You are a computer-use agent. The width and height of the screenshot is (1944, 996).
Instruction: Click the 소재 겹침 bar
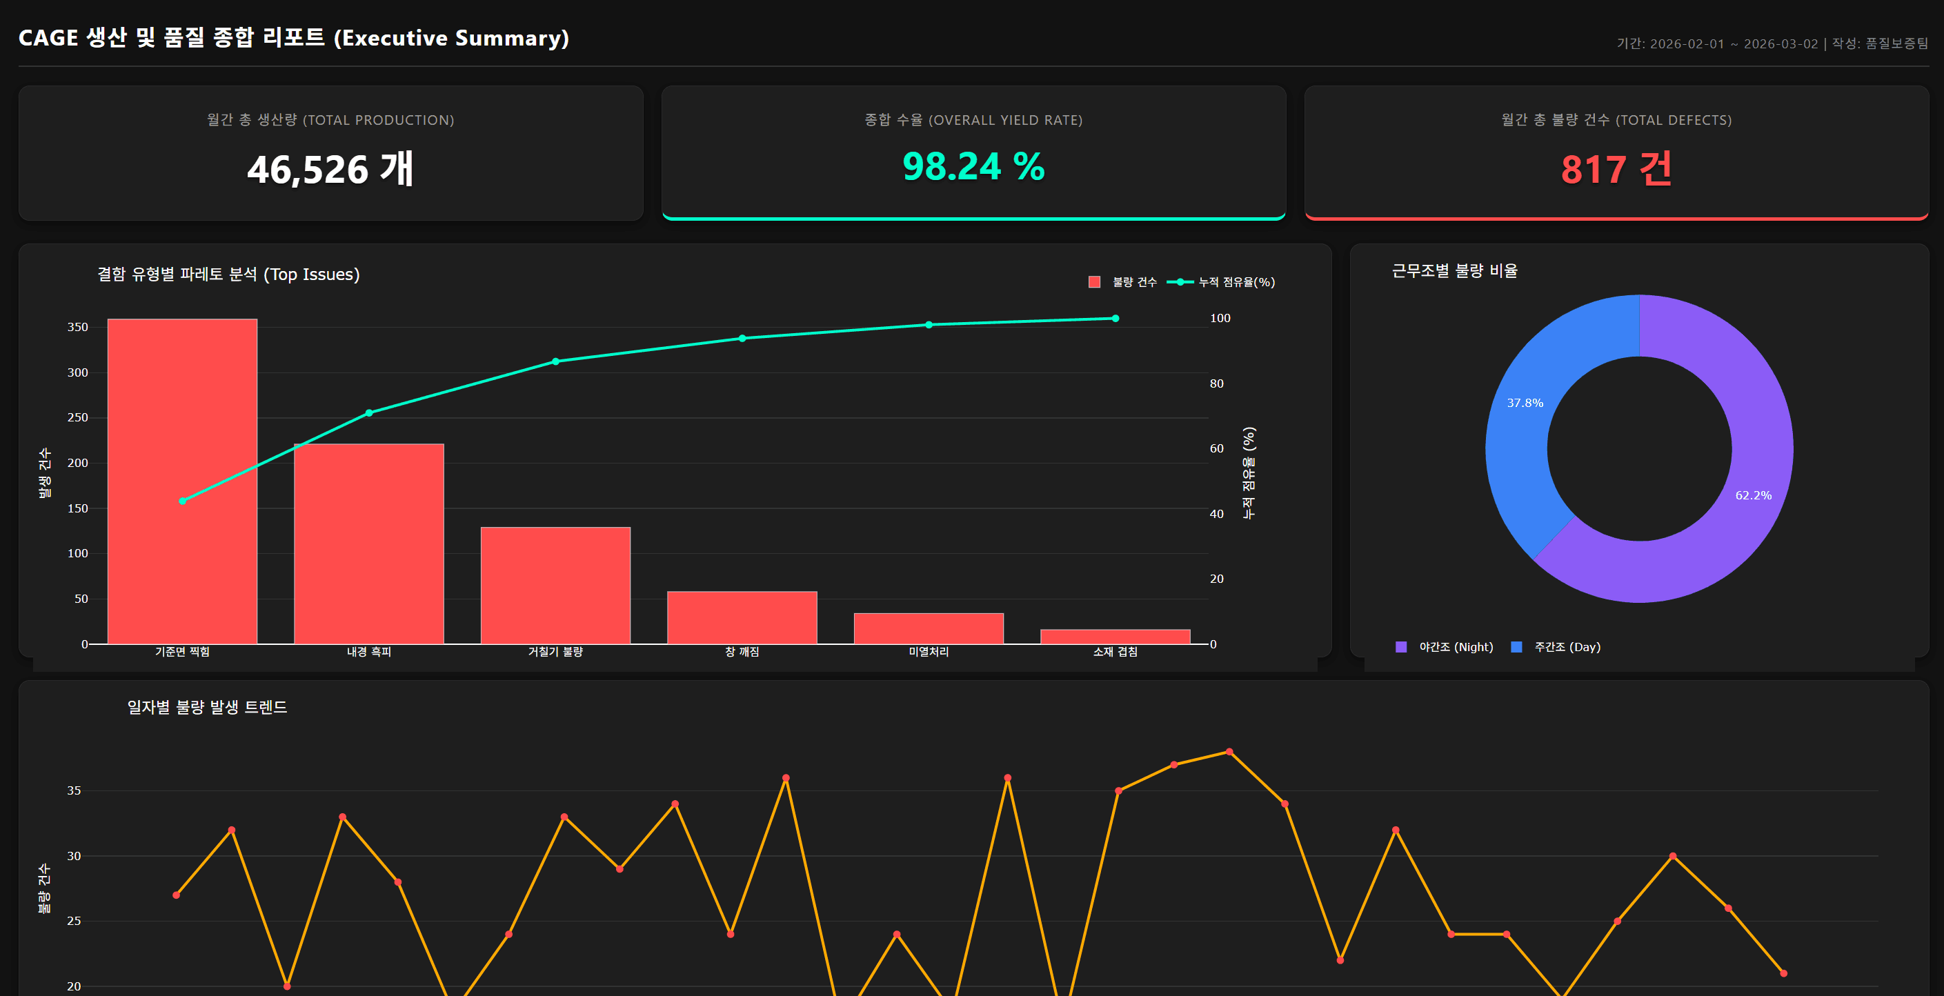coord(1115,637)
